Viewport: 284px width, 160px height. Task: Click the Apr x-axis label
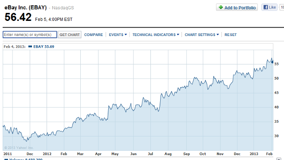[99, 154]
